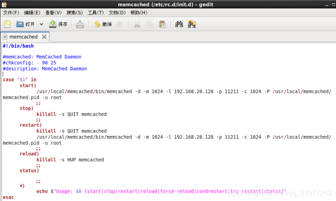Click the printer icon to print

80,24
